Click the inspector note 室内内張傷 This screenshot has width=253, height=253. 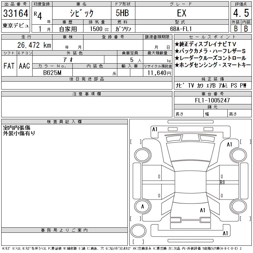[x=17, y=128]
